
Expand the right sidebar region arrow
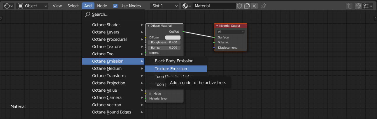pos(375,18)
